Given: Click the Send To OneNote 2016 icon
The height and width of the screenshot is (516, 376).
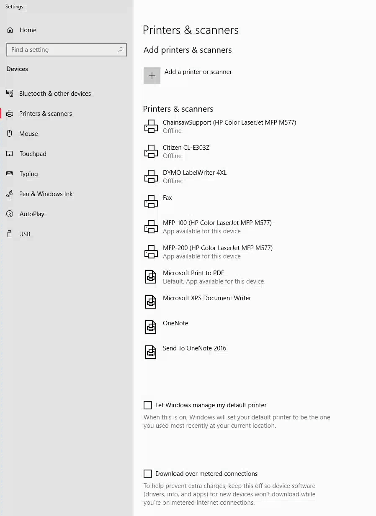Looking at the screenshot, I should pyautogui.click(x=151, y=352).
